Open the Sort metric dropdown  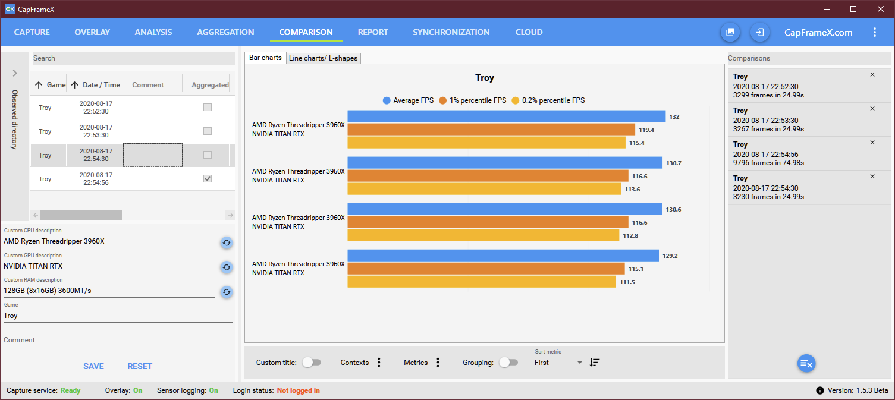558,363
